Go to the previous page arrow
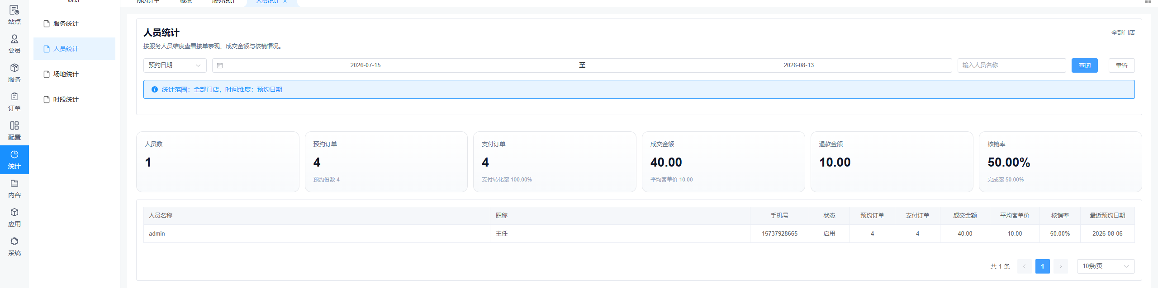The width and height of the screenshot is (1158, 288). (x=1024, y=266)
